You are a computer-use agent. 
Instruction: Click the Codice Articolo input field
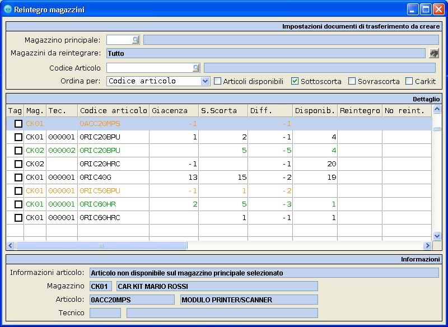[150, 68]
